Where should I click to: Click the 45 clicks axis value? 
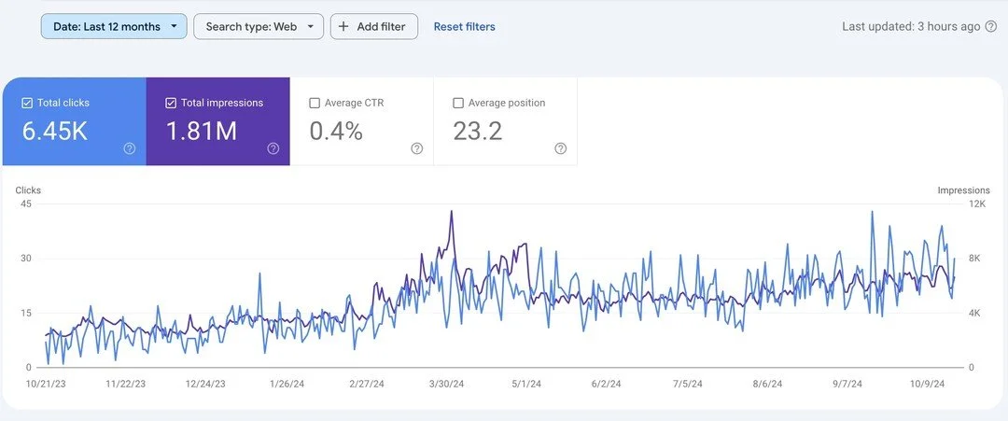click(x=26, y=203)
